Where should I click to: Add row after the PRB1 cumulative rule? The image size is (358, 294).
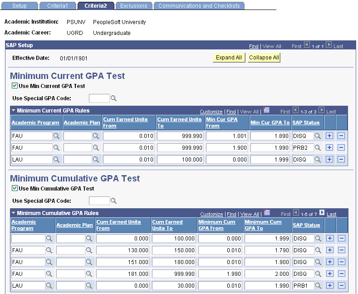pos(330,285)
